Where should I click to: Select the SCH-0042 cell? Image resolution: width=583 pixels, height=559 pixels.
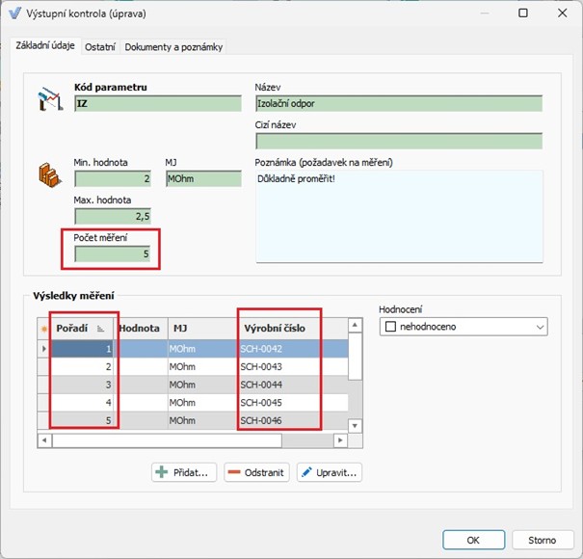tap(292, 349)
